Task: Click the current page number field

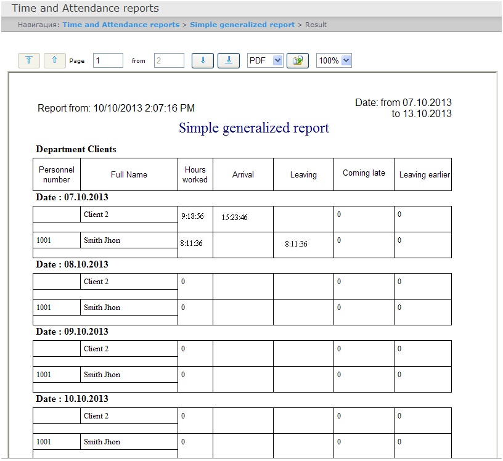Action: (x=108, y=60)
